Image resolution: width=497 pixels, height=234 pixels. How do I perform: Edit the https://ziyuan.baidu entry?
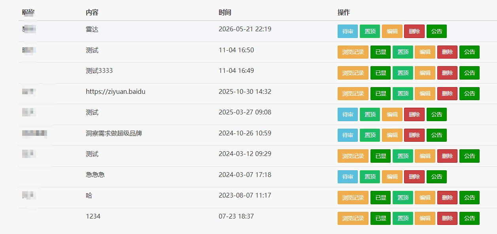click(x=425, y=93)
